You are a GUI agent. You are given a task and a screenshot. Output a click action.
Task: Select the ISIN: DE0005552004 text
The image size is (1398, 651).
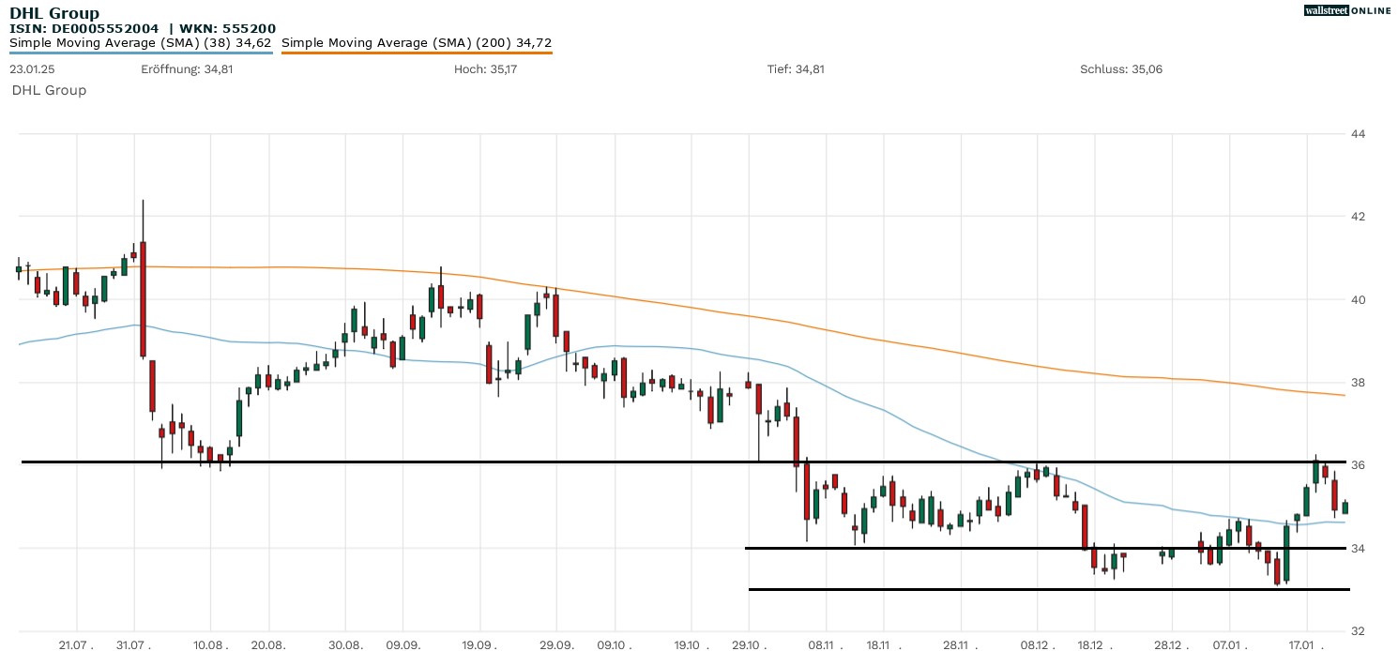(x=84, y=28)
